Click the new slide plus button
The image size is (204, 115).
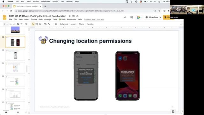[5, 24]
